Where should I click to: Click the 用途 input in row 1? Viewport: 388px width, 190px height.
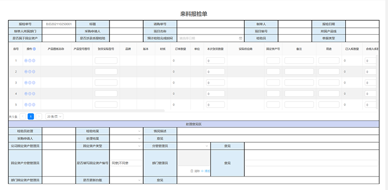[x=329, y=61]
